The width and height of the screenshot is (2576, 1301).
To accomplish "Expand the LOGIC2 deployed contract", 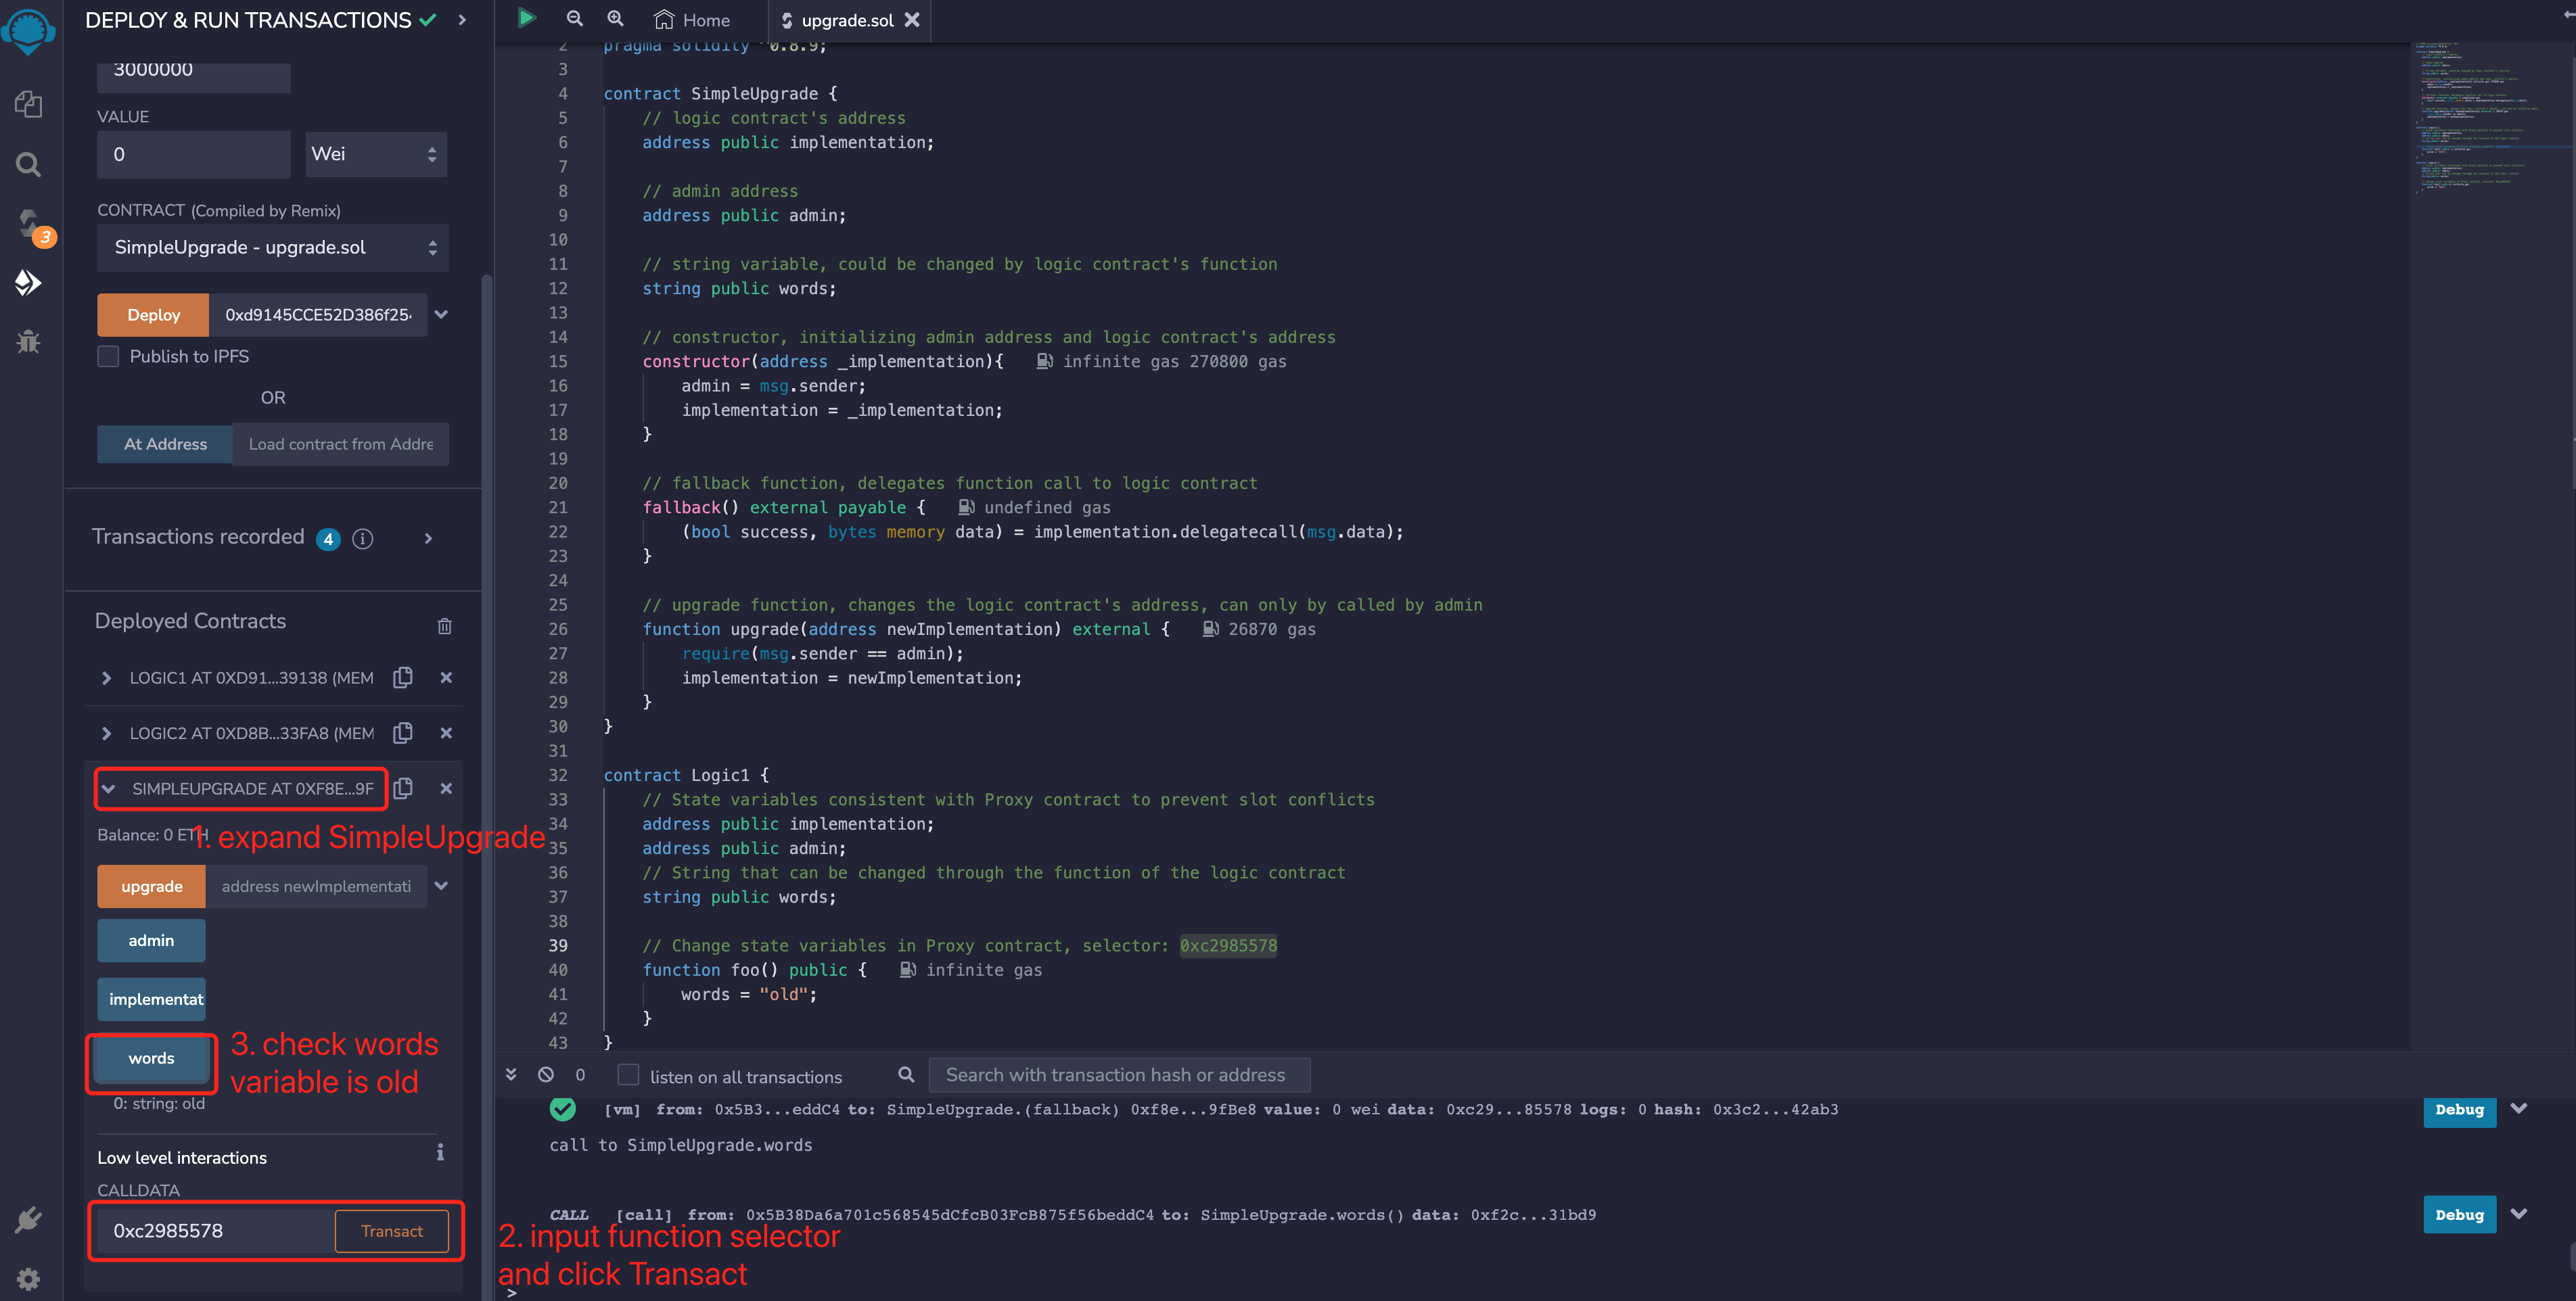I will click(x=107, y=734).
